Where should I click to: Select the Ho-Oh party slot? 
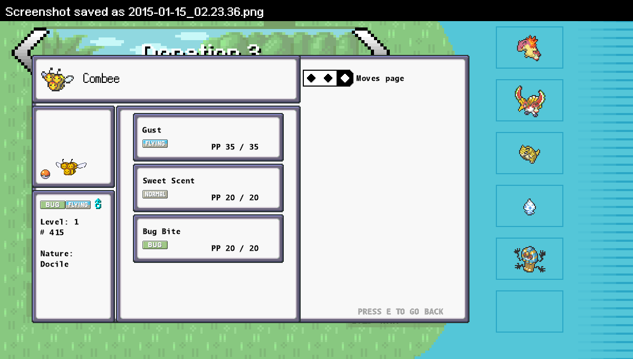tap(529, 100)
